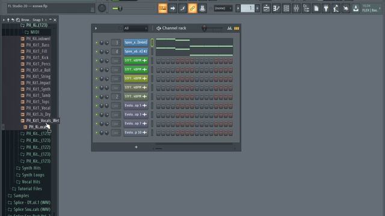
Task: Open the Evolu..p 10 channel button
Action: (136, 133)
